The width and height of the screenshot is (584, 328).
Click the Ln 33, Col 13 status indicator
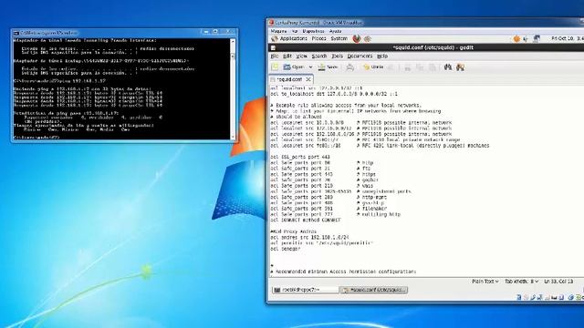558,282
